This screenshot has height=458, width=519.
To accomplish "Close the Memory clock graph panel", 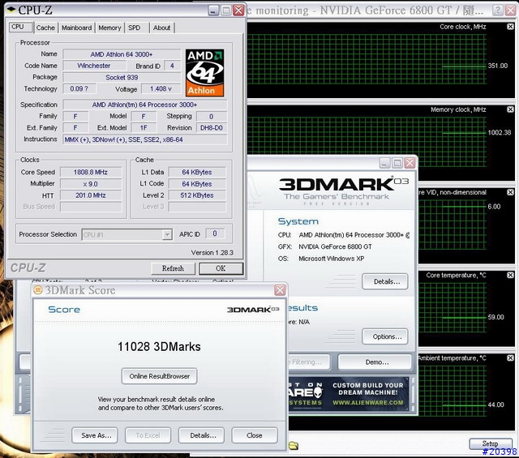I will pyautogui.click(x=510, y=109).
